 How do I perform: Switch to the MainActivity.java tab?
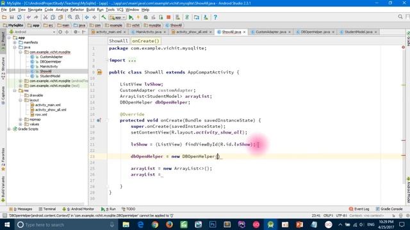click(x=149, y=32)
